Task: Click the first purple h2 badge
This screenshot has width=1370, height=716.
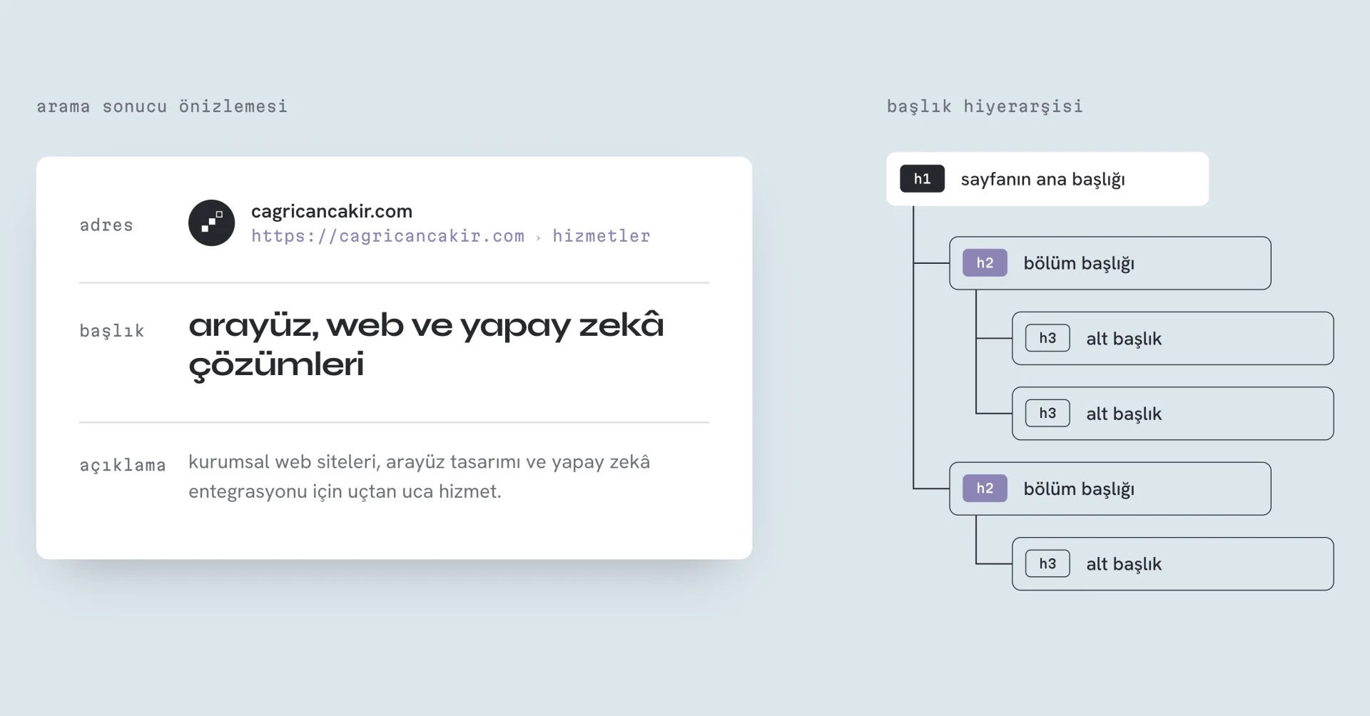Action: pos(985,262)
